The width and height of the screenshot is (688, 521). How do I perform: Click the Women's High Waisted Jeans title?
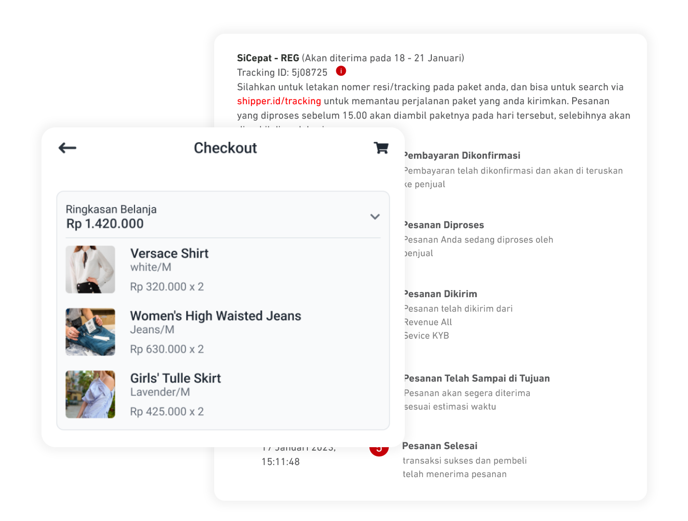[x=216, y=316]
